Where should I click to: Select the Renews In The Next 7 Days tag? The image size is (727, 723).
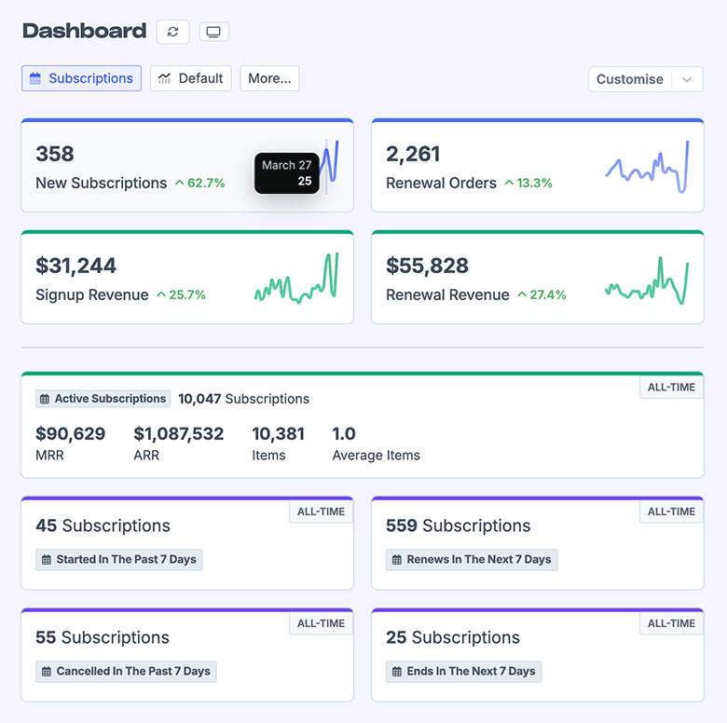(472, 560)
